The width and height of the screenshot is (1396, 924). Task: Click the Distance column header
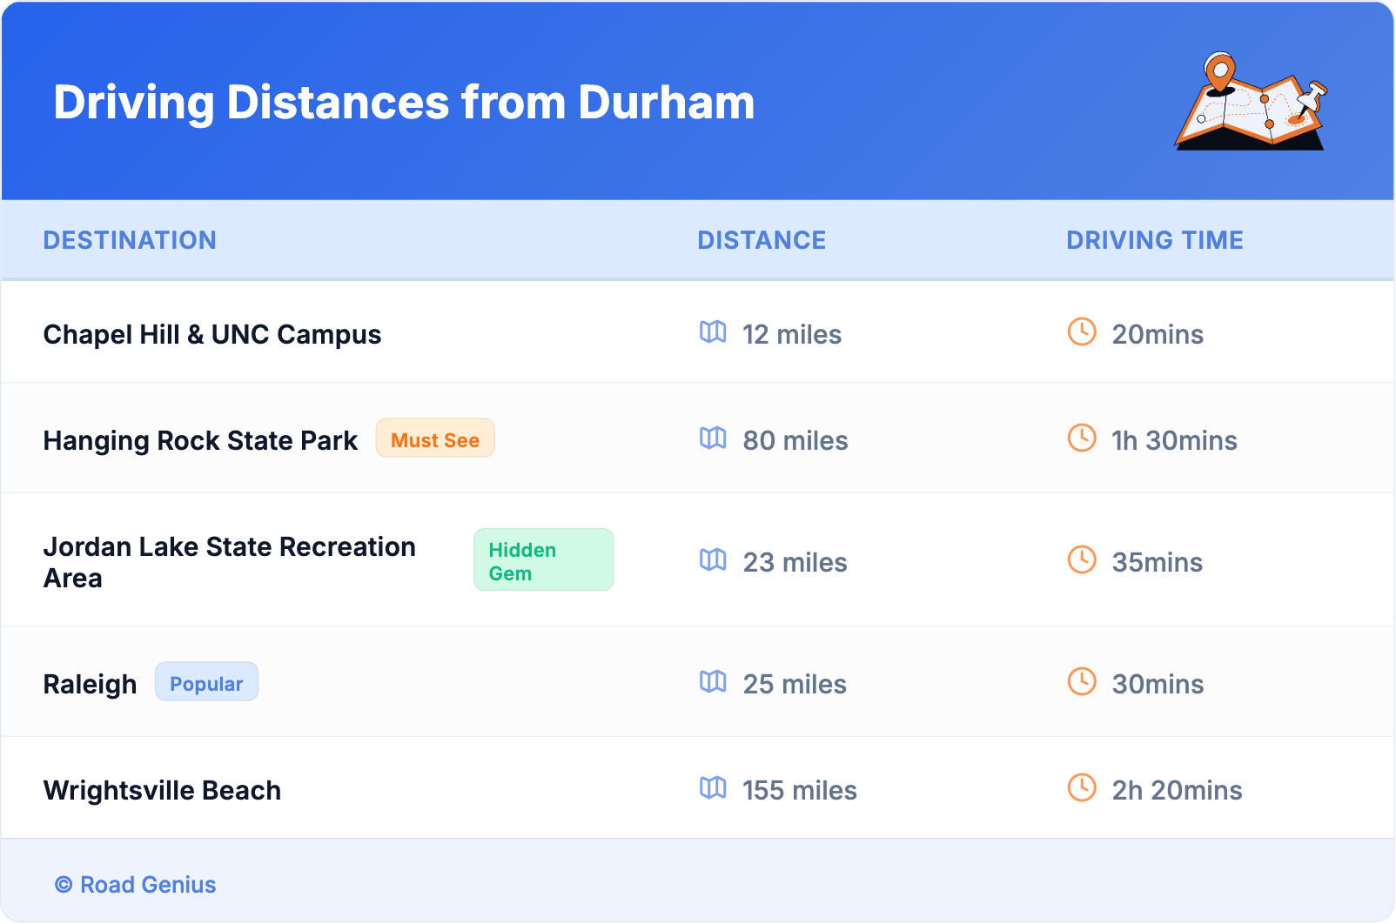click(x=762, y=240)
